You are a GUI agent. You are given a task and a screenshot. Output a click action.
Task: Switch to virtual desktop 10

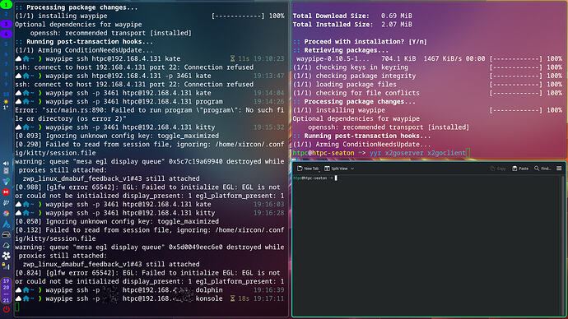(x=6, y=94)
